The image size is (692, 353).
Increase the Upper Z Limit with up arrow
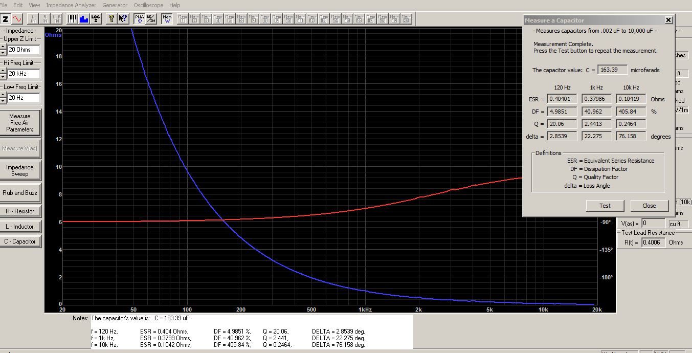coord(3,47)
